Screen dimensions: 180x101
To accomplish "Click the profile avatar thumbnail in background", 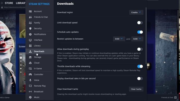I will [22, 26].
